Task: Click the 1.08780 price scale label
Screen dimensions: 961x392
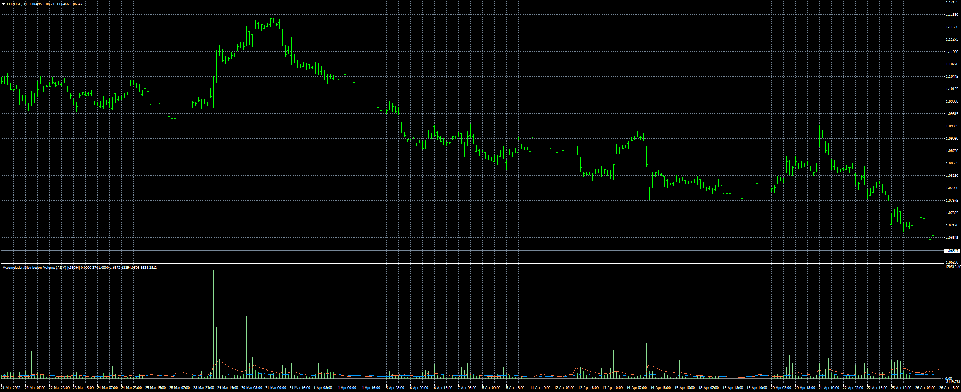Action: pos(952,151)
